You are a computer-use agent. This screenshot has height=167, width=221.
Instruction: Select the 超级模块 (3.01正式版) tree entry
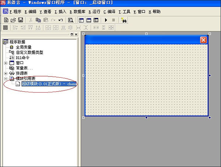pyautogui.click(x=48, y=84)
